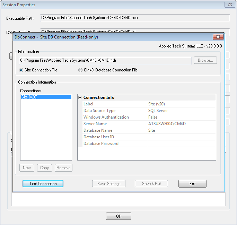
Task: Close the DbConnect dialog with red X
Action: (218, 37)
